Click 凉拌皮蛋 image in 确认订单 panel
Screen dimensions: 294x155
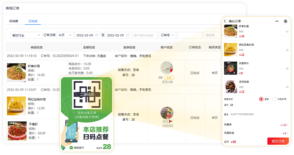click(x=231, y=87)
